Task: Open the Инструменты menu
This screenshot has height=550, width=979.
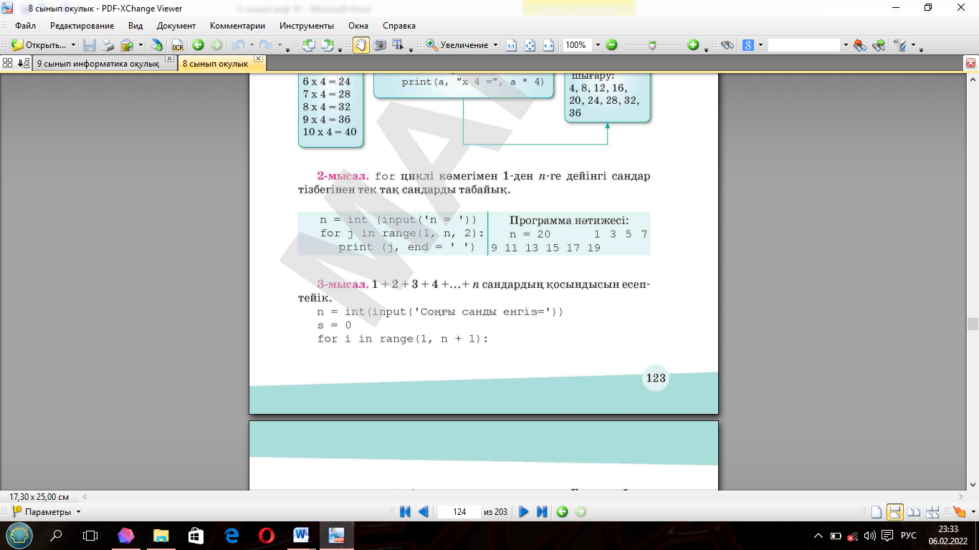Action: point(307,26)
